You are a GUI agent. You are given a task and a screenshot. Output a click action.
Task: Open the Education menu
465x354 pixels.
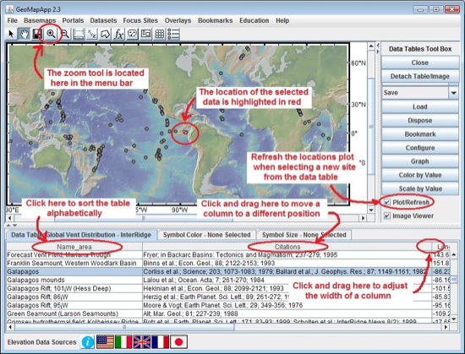[254, 20]
